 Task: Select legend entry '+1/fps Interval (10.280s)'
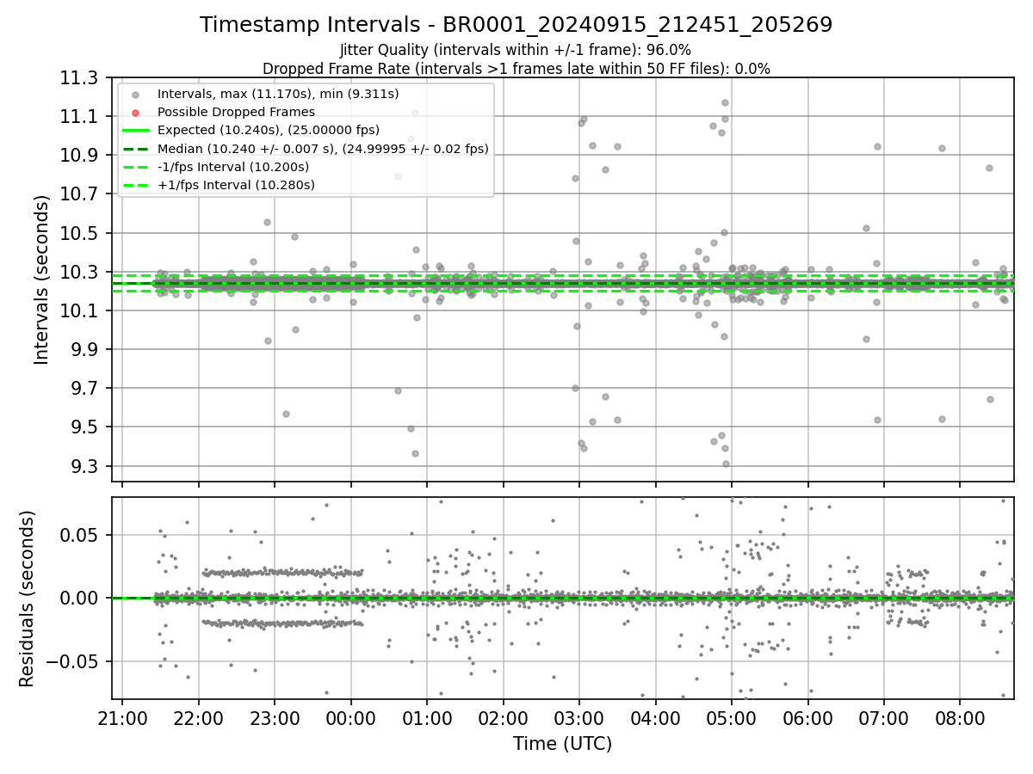click(236, 185)
